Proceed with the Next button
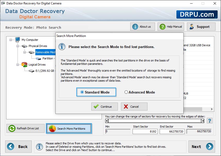The image size is (221, 156). 202,146
